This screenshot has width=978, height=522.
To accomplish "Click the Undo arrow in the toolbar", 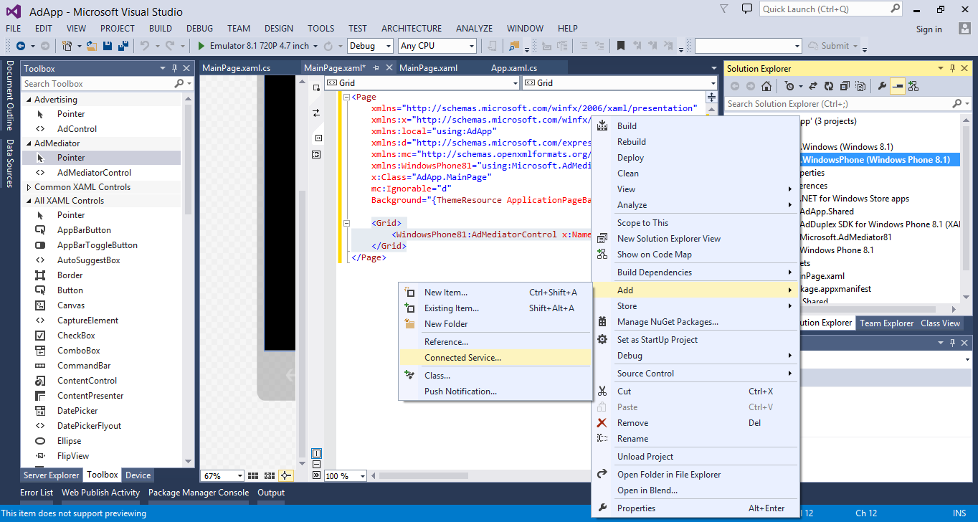I will [x=145, y=46].
